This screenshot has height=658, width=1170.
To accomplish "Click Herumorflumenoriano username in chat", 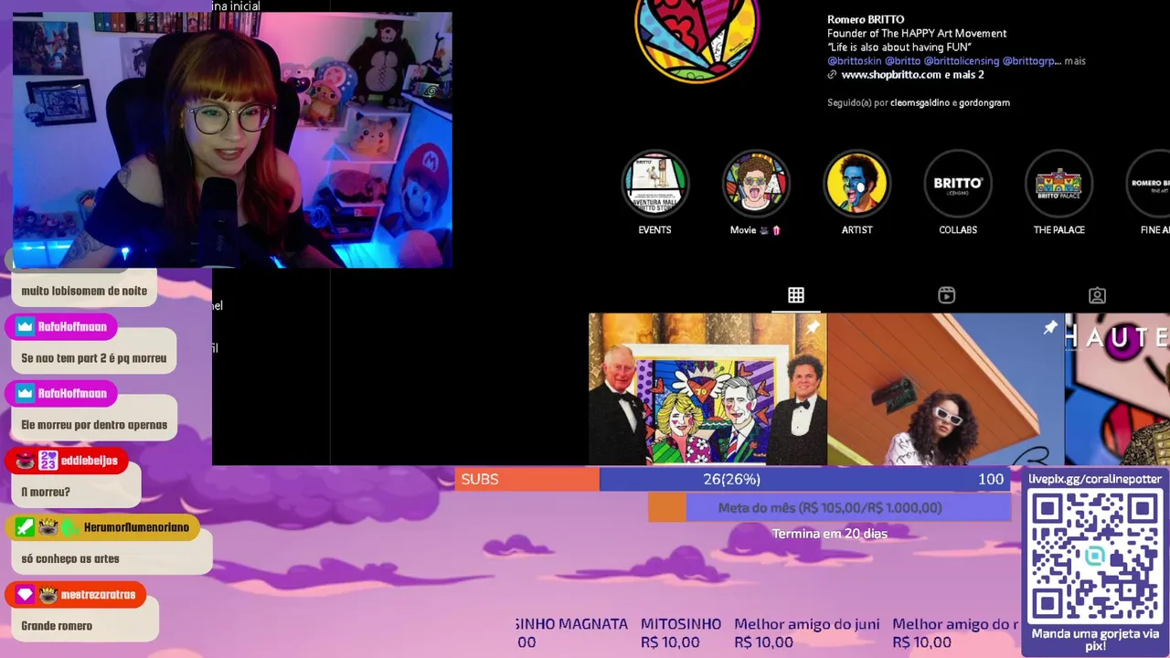I will click(x=136, y=527).
